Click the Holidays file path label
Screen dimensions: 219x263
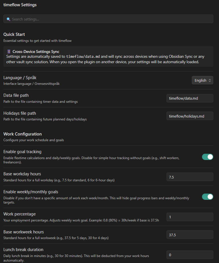click(x=20, y=113)
